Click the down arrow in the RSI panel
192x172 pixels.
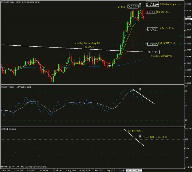[140, 89]
